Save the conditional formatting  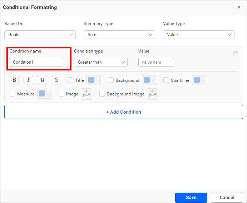point(191,197)
